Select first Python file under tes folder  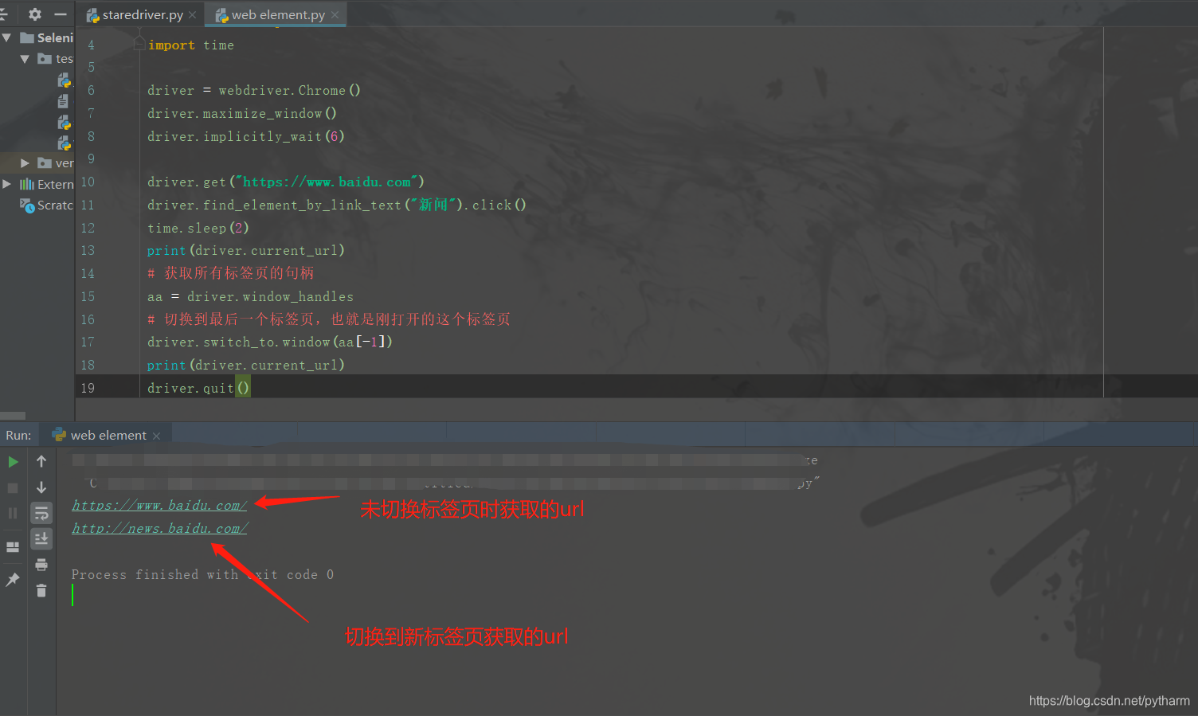click(x=65, y=80)
